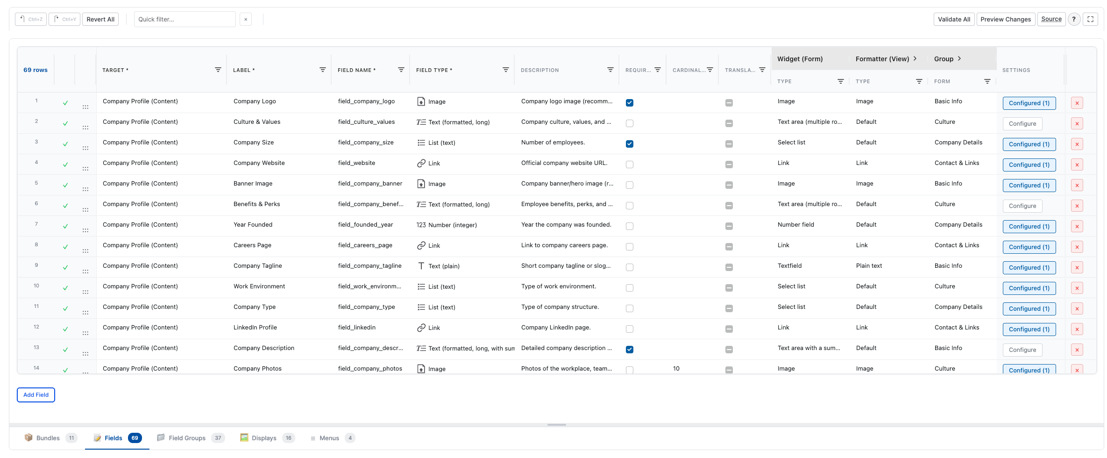Switch to the Menus tab
The height and width of the screenshot is (458, 1107).
click(x=333, y=438)
